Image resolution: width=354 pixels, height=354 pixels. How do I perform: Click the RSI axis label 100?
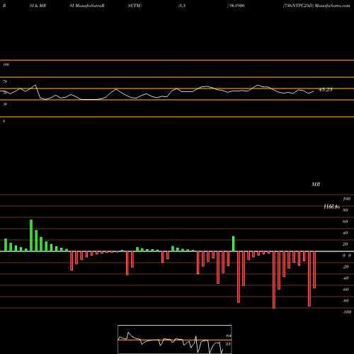click(x=6, y=64)
